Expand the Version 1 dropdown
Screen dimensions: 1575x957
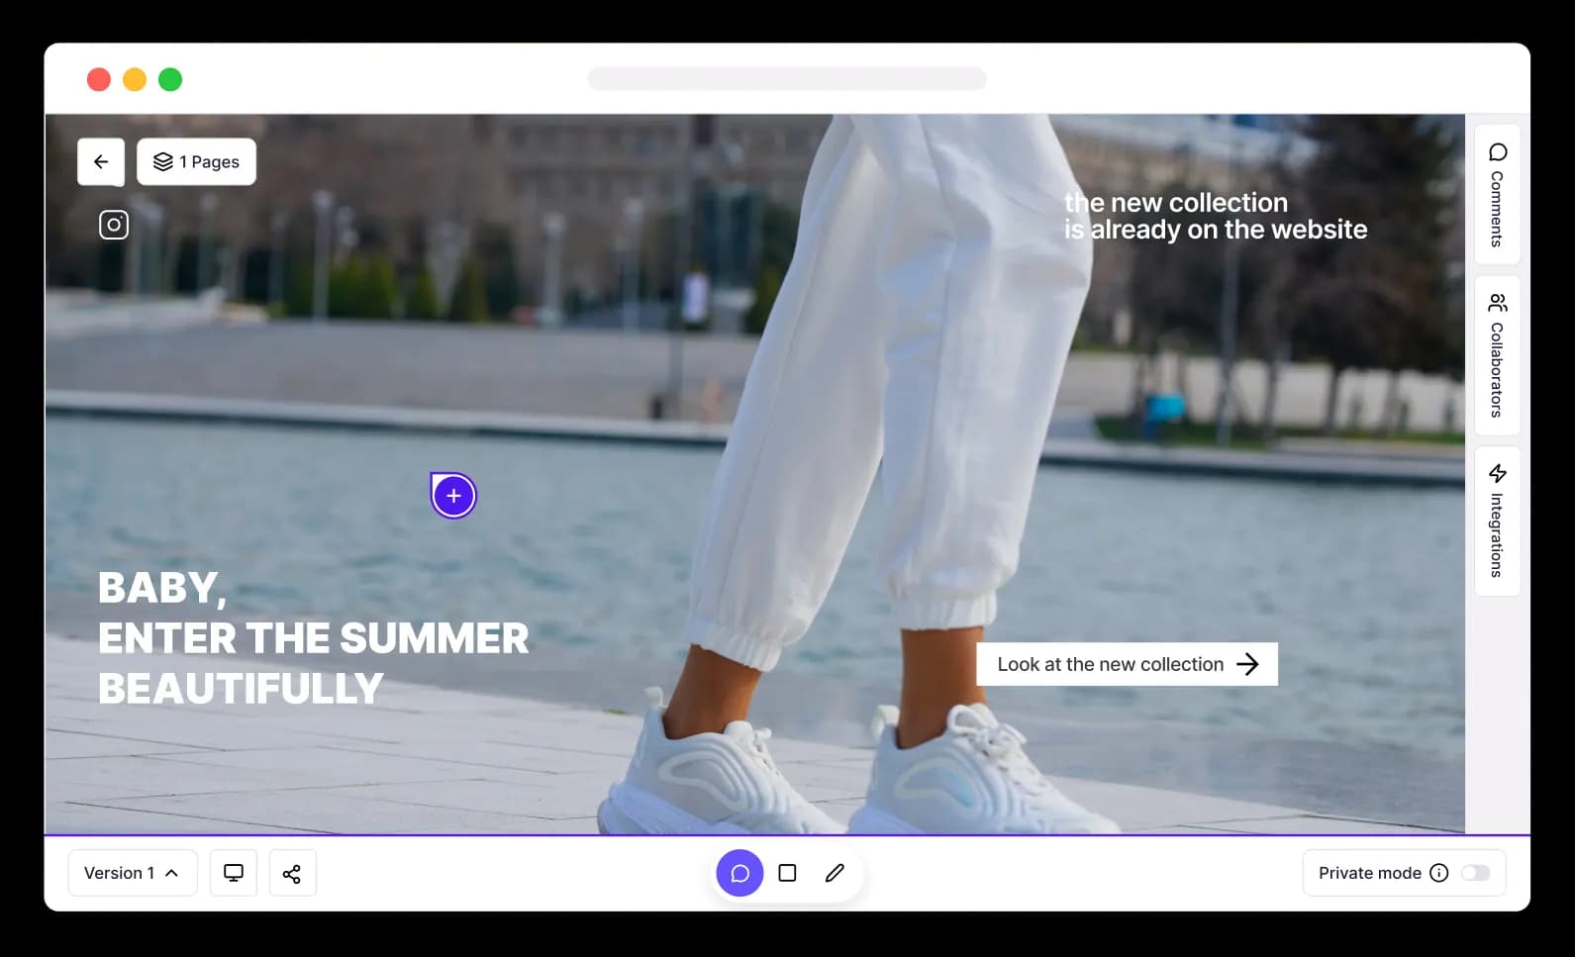[132, 873]
